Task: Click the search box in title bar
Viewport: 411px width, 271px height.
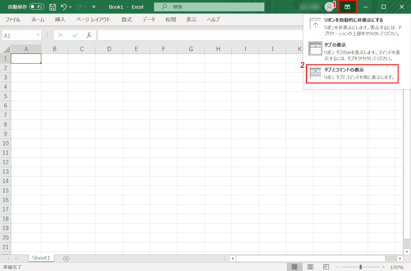Action: tap(209, 7)
